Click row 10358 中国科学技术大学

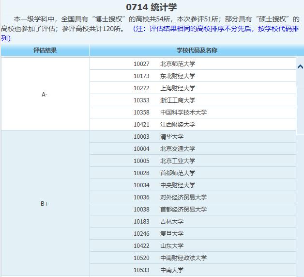pos(193,112)
